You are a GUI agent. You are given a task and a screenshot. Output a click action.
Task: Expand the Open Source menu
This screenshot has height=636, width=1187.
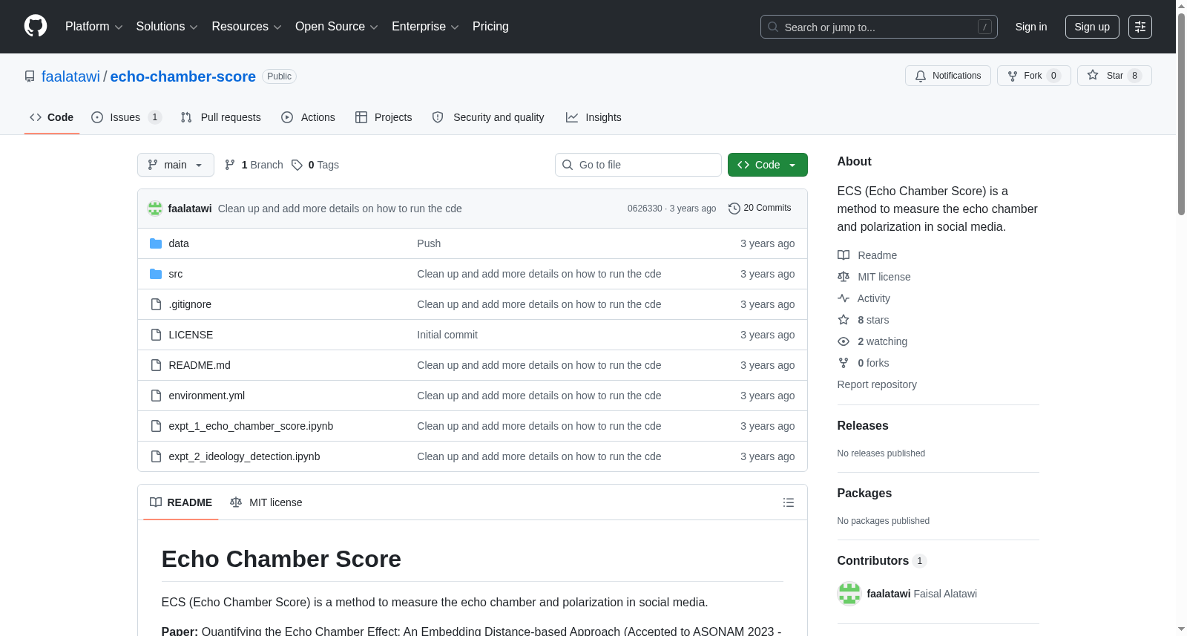coord(337,27)
